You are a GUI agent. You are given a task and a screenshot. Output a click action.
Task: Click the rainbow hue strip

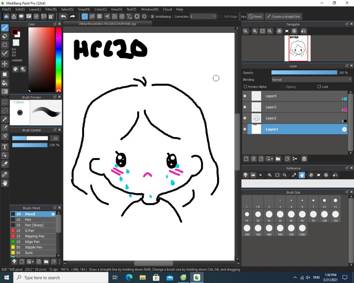tap(59, 59)
